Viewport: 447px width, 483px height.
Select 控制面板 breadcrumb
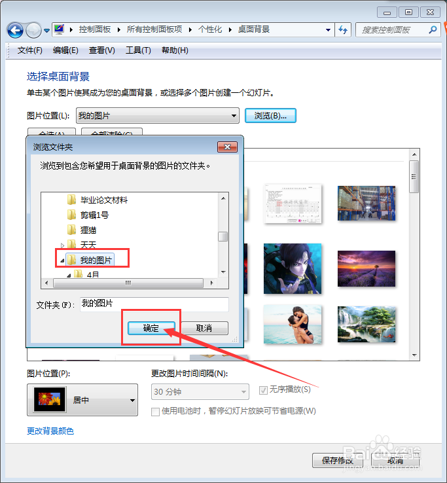click(95, 29)
